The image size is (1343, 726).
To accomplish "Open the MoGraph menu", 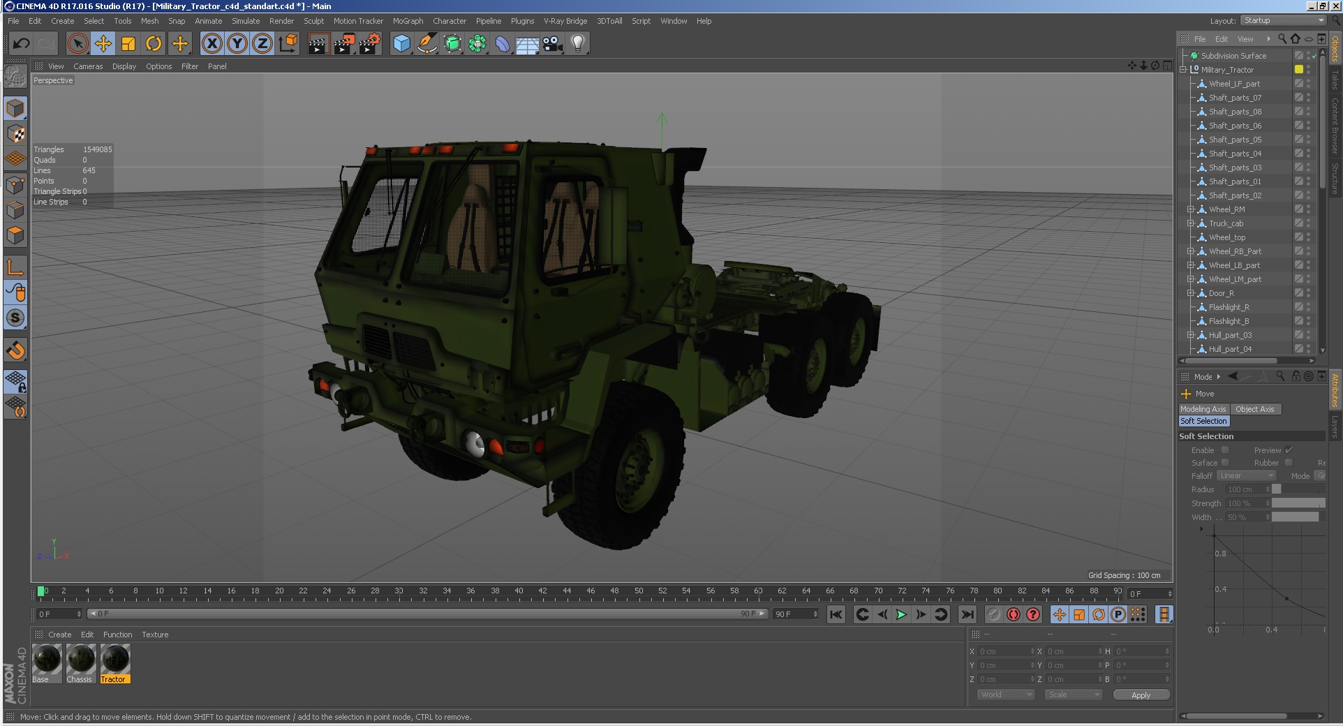I will (408, 21).
